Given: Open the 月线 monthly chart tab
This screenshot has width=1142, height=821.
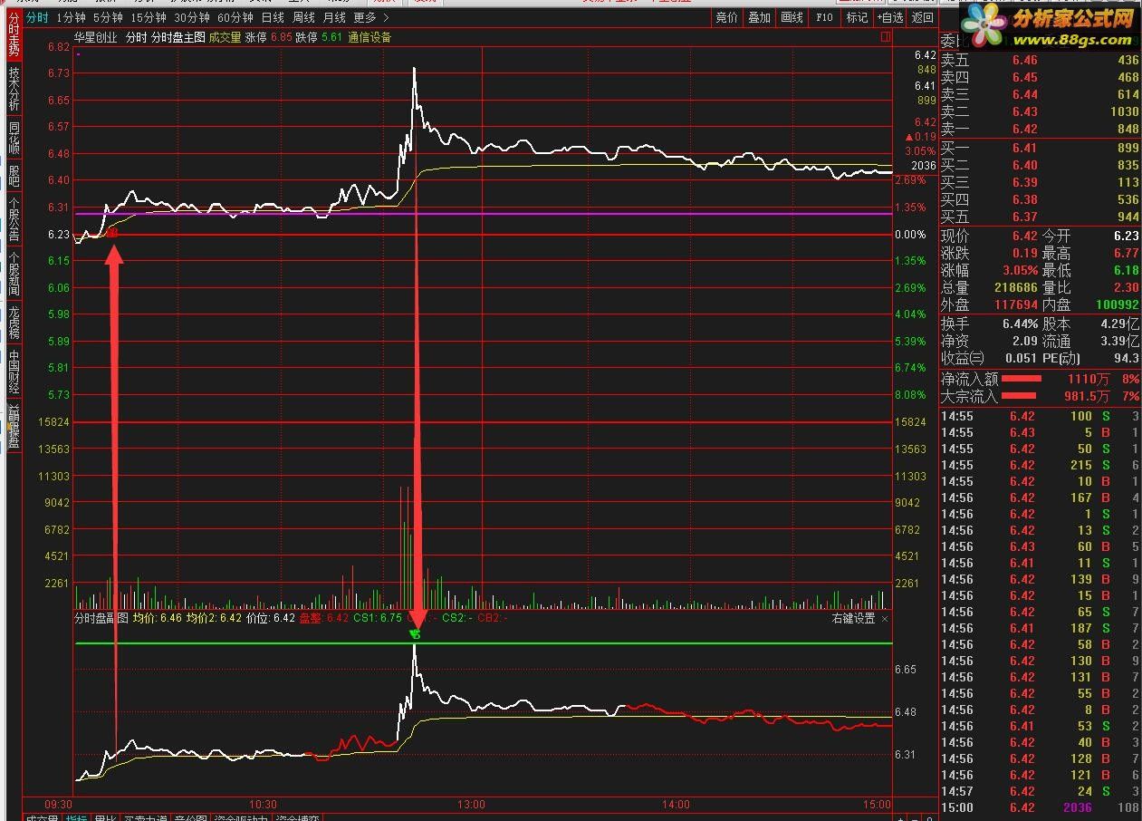Looking at the screenshot, I should coord(334,17).
